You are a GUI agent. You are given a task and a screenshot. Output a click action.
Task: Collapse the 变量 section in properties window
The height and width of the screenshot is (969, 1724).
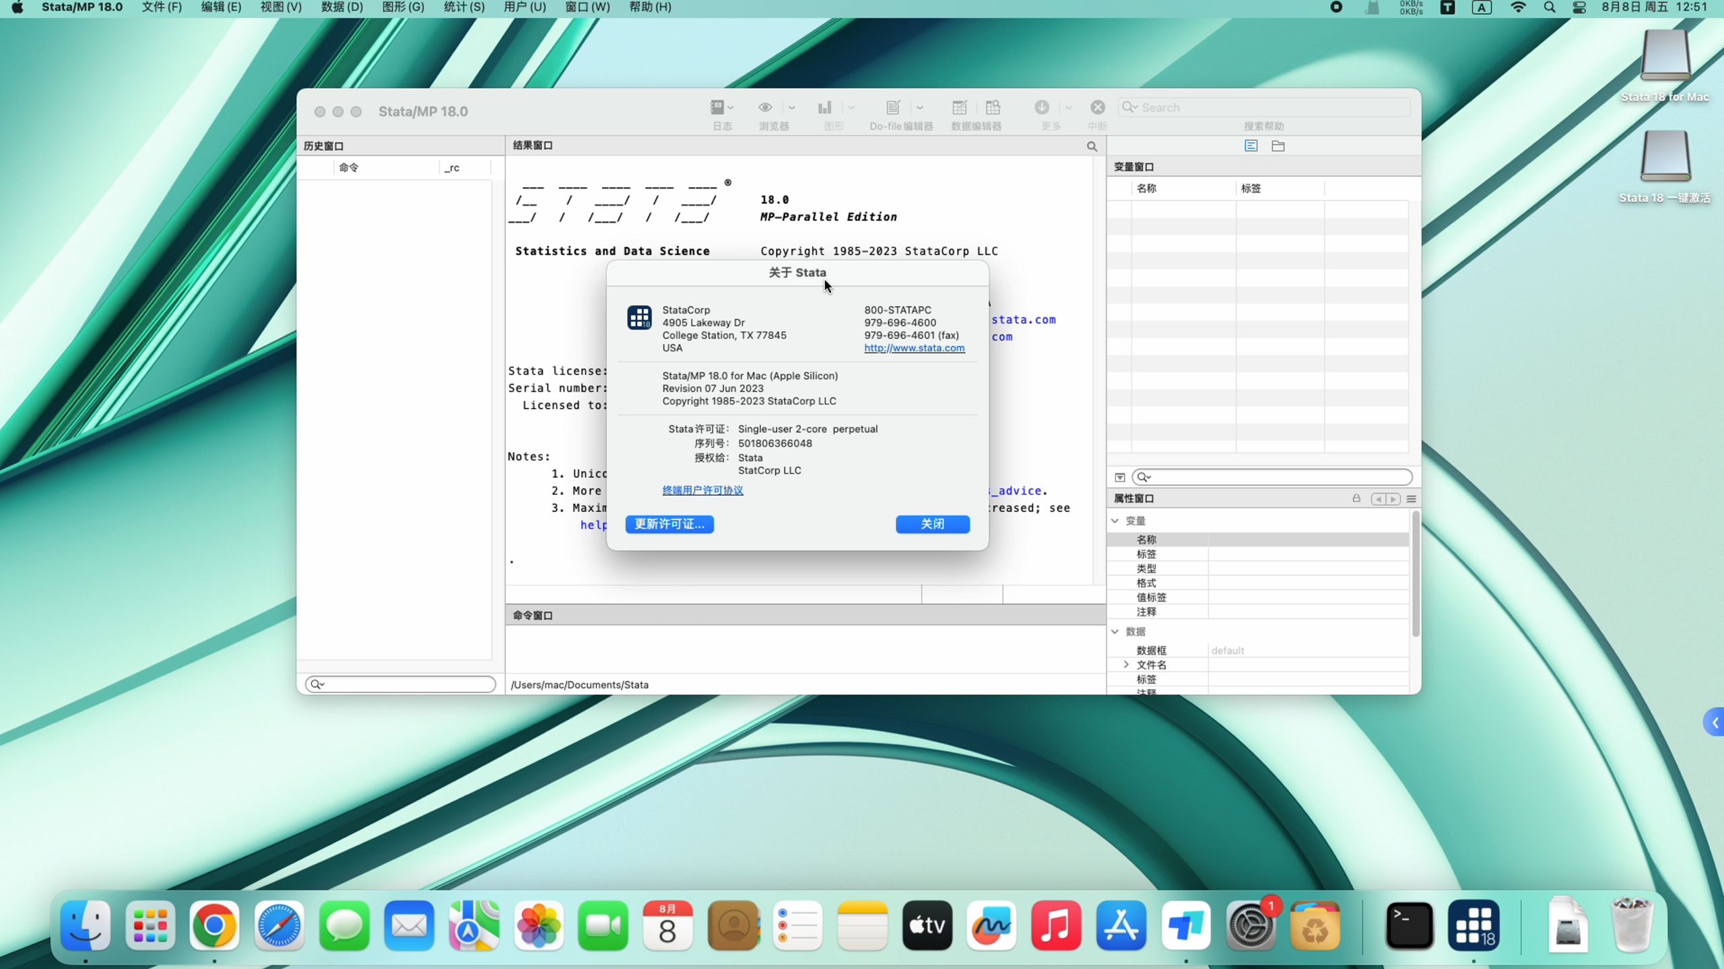(x=1115, y=521)
